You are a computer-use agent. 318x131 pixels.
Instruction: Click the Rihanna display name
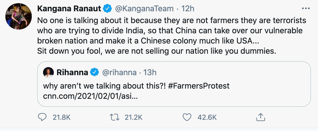coord(72,72)
